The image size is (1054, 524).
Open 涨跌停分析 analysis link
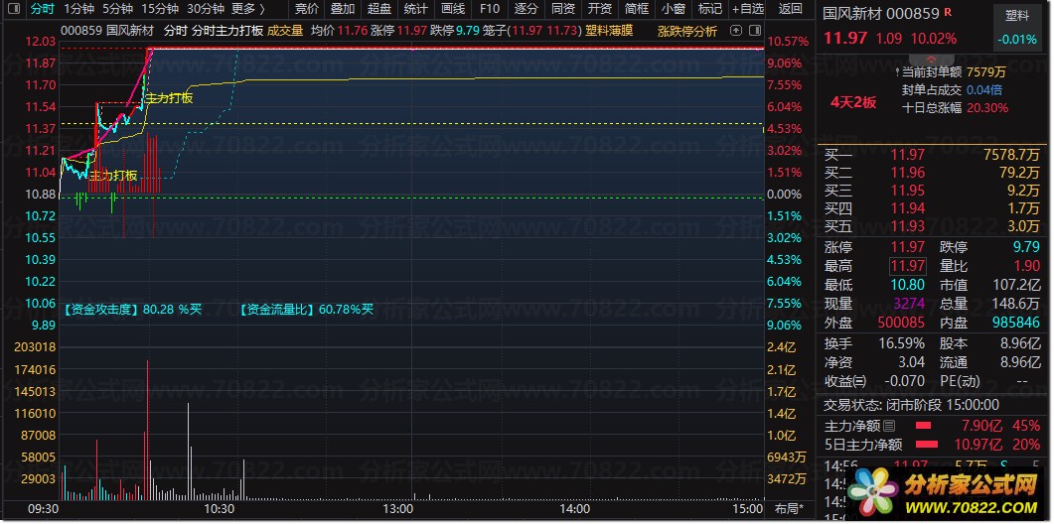(687, 31)
